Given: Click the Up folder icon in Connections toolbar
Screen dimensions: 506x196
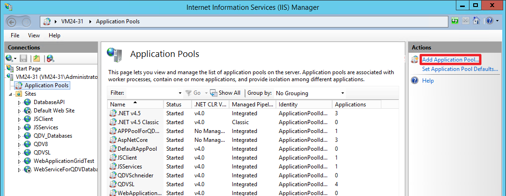Looking at the screenshot, I should (x=37, y=58).
